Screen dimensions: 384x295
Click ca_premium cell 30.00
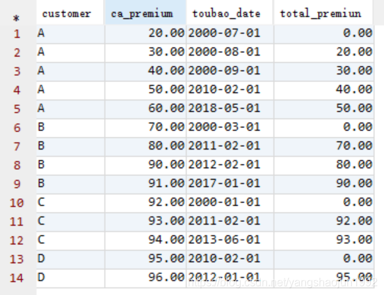pyautogui.click(x=145, y=53)
